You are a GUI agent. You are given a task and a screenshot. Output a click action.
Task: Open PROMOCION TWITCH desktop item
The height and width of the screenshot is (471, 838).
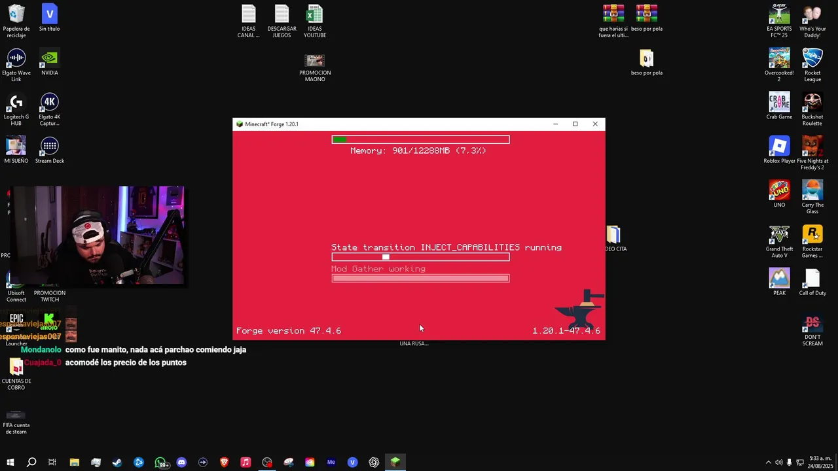(x=50, y=292)
